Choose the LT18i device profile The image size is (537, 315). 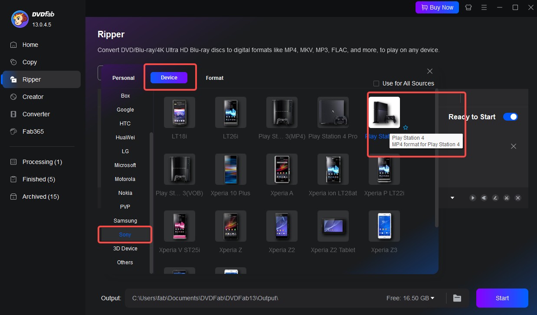click(180, 112)
